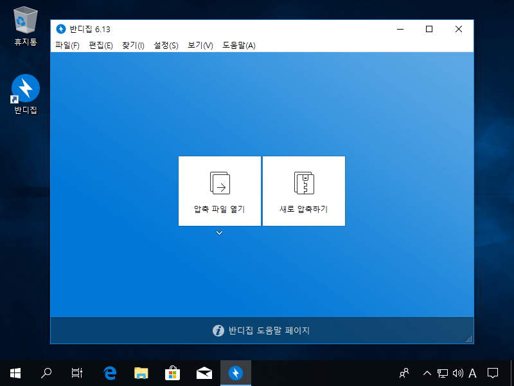Viewport: 514px width, 386px height.
Task: Launch Microsoft Edge from the taskbar
Action: (x=110, y=372)
